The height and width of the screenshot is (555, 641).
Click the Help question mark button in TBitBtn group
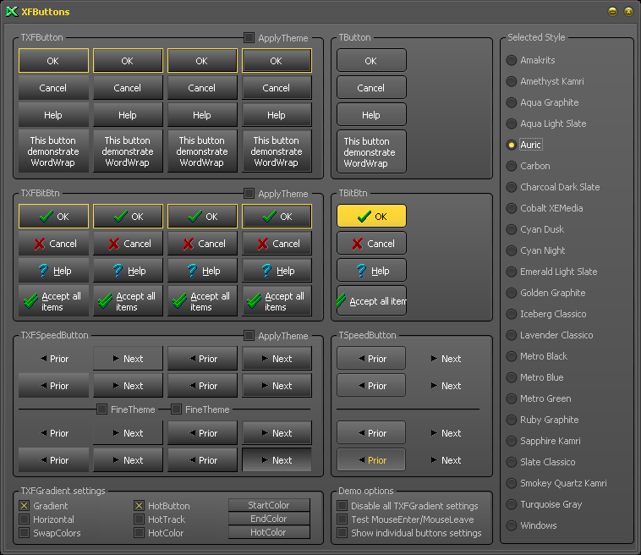[x=371, y=271]
